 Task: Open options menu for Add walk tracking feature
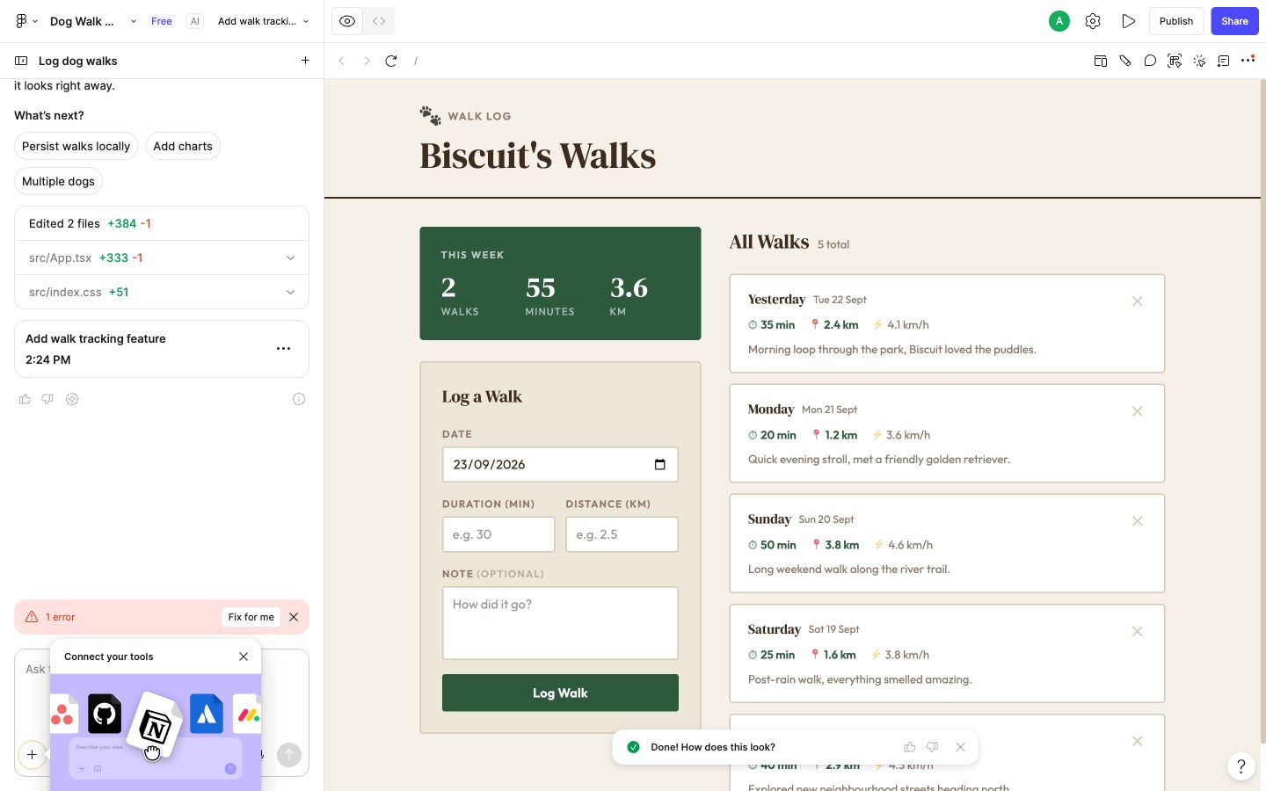[x=283, y=349]
